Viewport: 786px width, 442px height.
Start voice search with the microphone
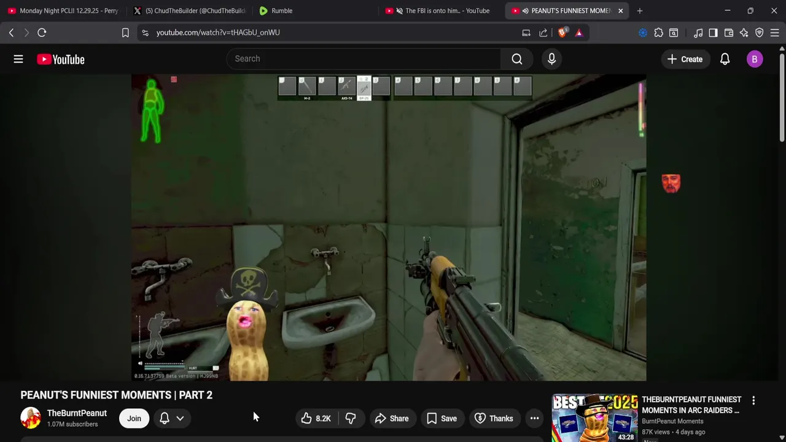(551, 59)
